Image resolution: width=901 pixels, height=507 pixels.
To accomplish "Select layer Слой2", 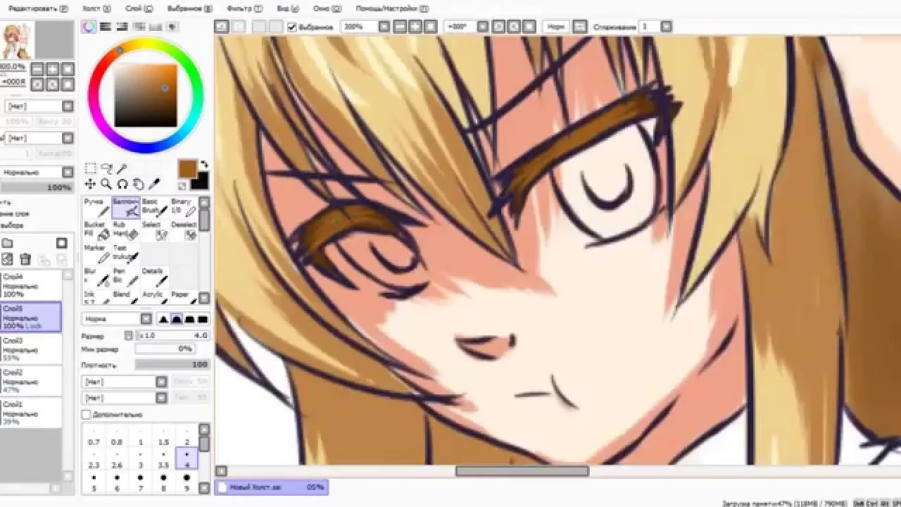I will pyautogui.click(x=30, y=381).
